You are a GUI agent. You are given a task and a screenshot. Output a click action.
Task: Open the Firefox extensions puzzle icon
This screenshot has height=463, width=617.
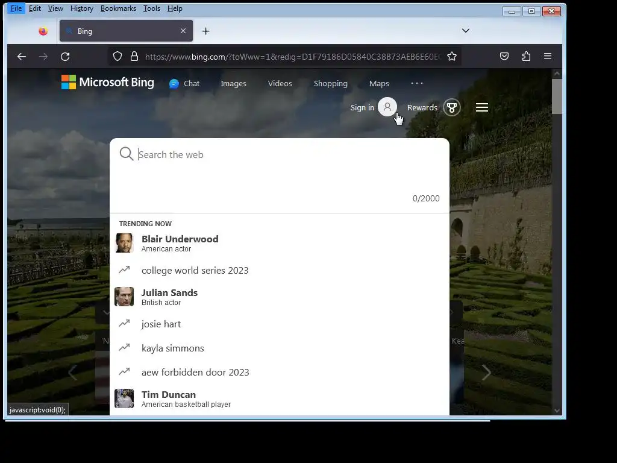pos(526,56)
